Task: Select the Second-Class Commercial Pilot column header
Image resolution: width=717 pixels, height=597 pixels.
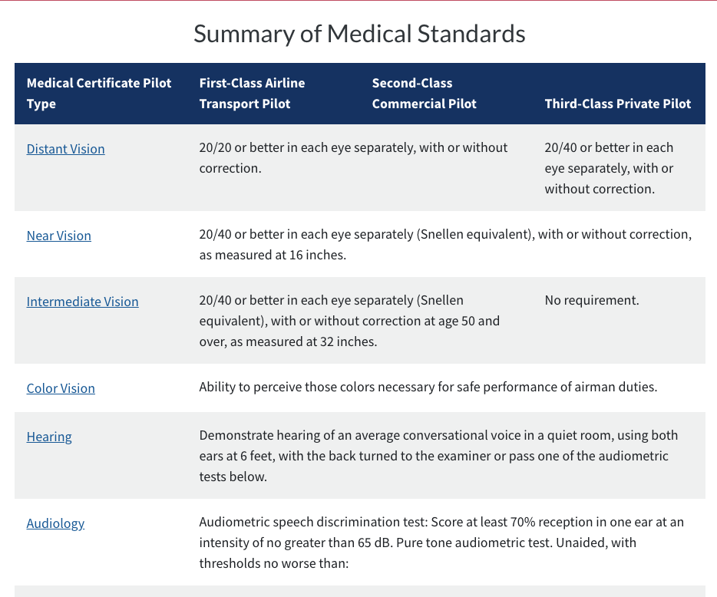Action: (x=424, y=93)
